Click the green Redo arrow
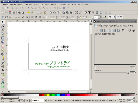Viewport: 138px width, 103px height. pos(32,13)
